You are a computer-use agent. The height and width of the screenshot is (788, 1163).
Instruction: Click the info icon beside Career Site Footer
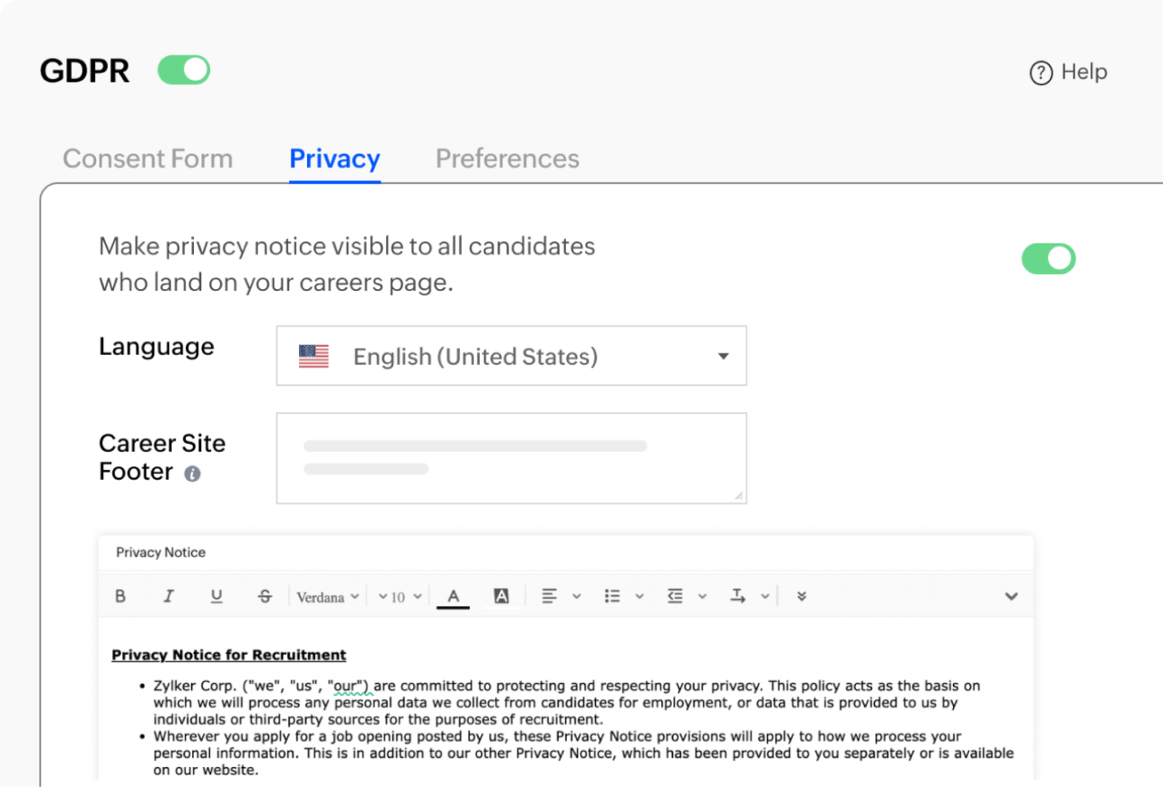coord(192,474)
